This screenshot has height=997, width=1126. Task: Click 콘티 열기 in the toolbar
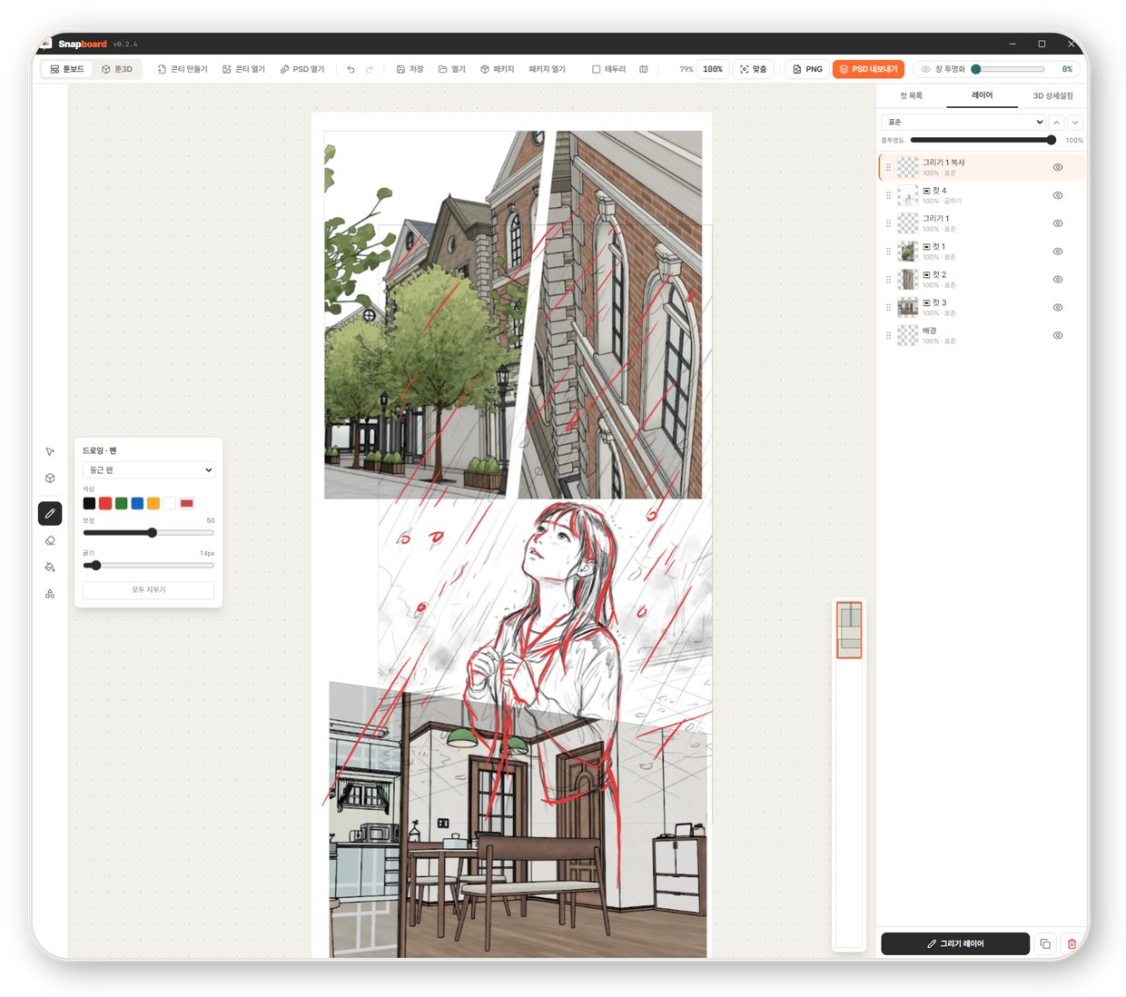coord(244,69)
